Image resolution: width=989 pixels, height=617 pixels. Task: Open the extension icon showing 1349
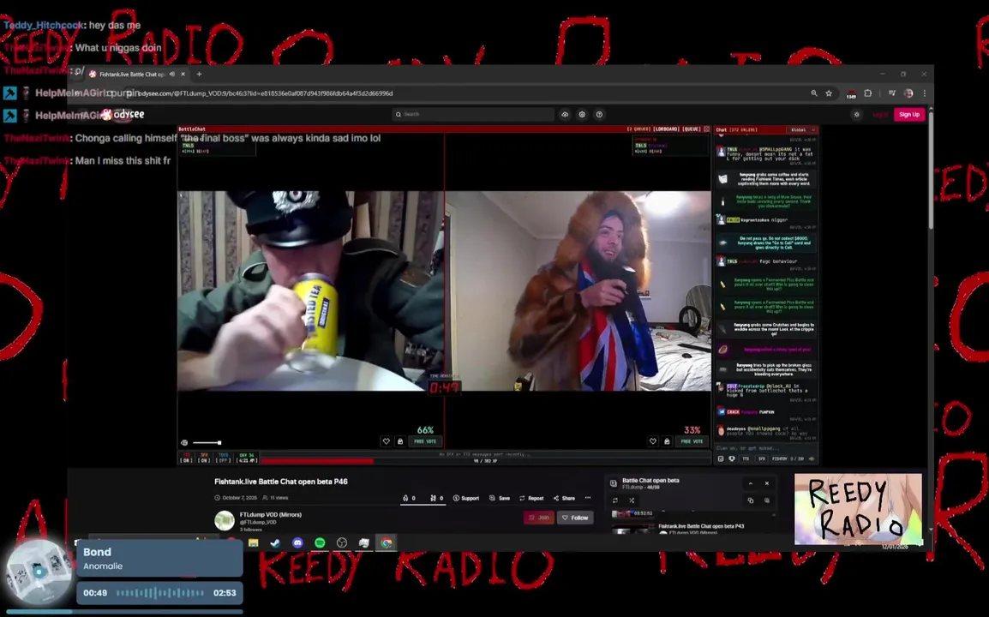pyautogui.click(x=851, y=94)
